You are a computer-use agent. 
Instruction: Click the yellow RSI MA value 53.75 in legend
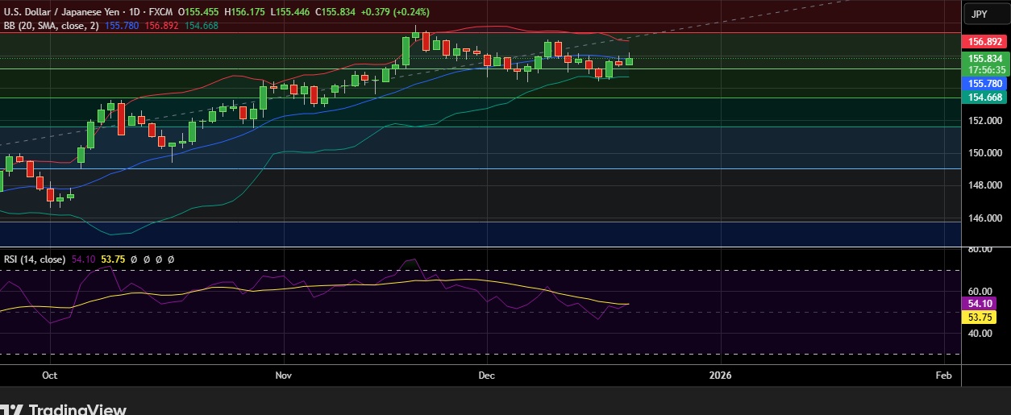pos(113,259)
